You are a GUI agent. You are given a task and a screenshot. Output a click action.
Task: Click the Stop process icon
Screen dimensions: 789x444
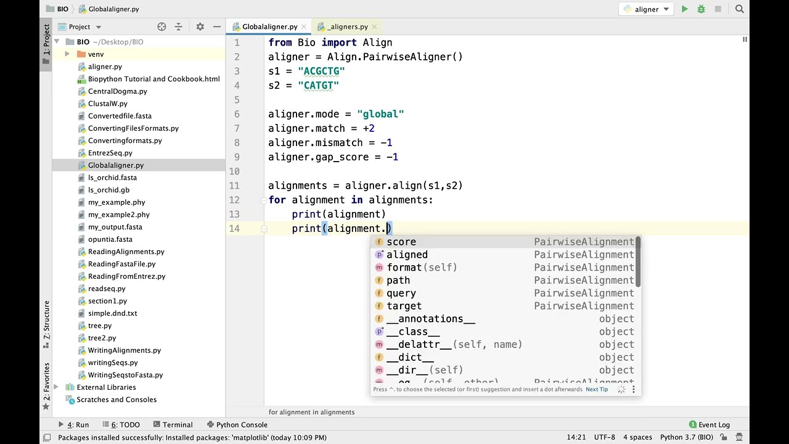click(x=717, y=9)
